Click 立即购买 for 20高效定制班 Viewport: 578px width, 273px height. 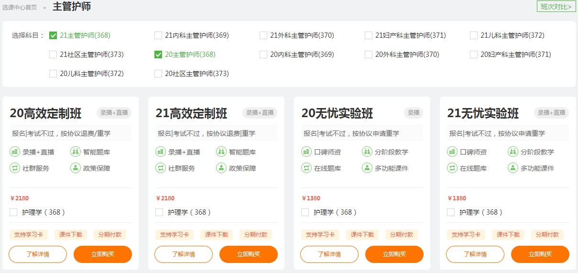click(x=103, y=254)
